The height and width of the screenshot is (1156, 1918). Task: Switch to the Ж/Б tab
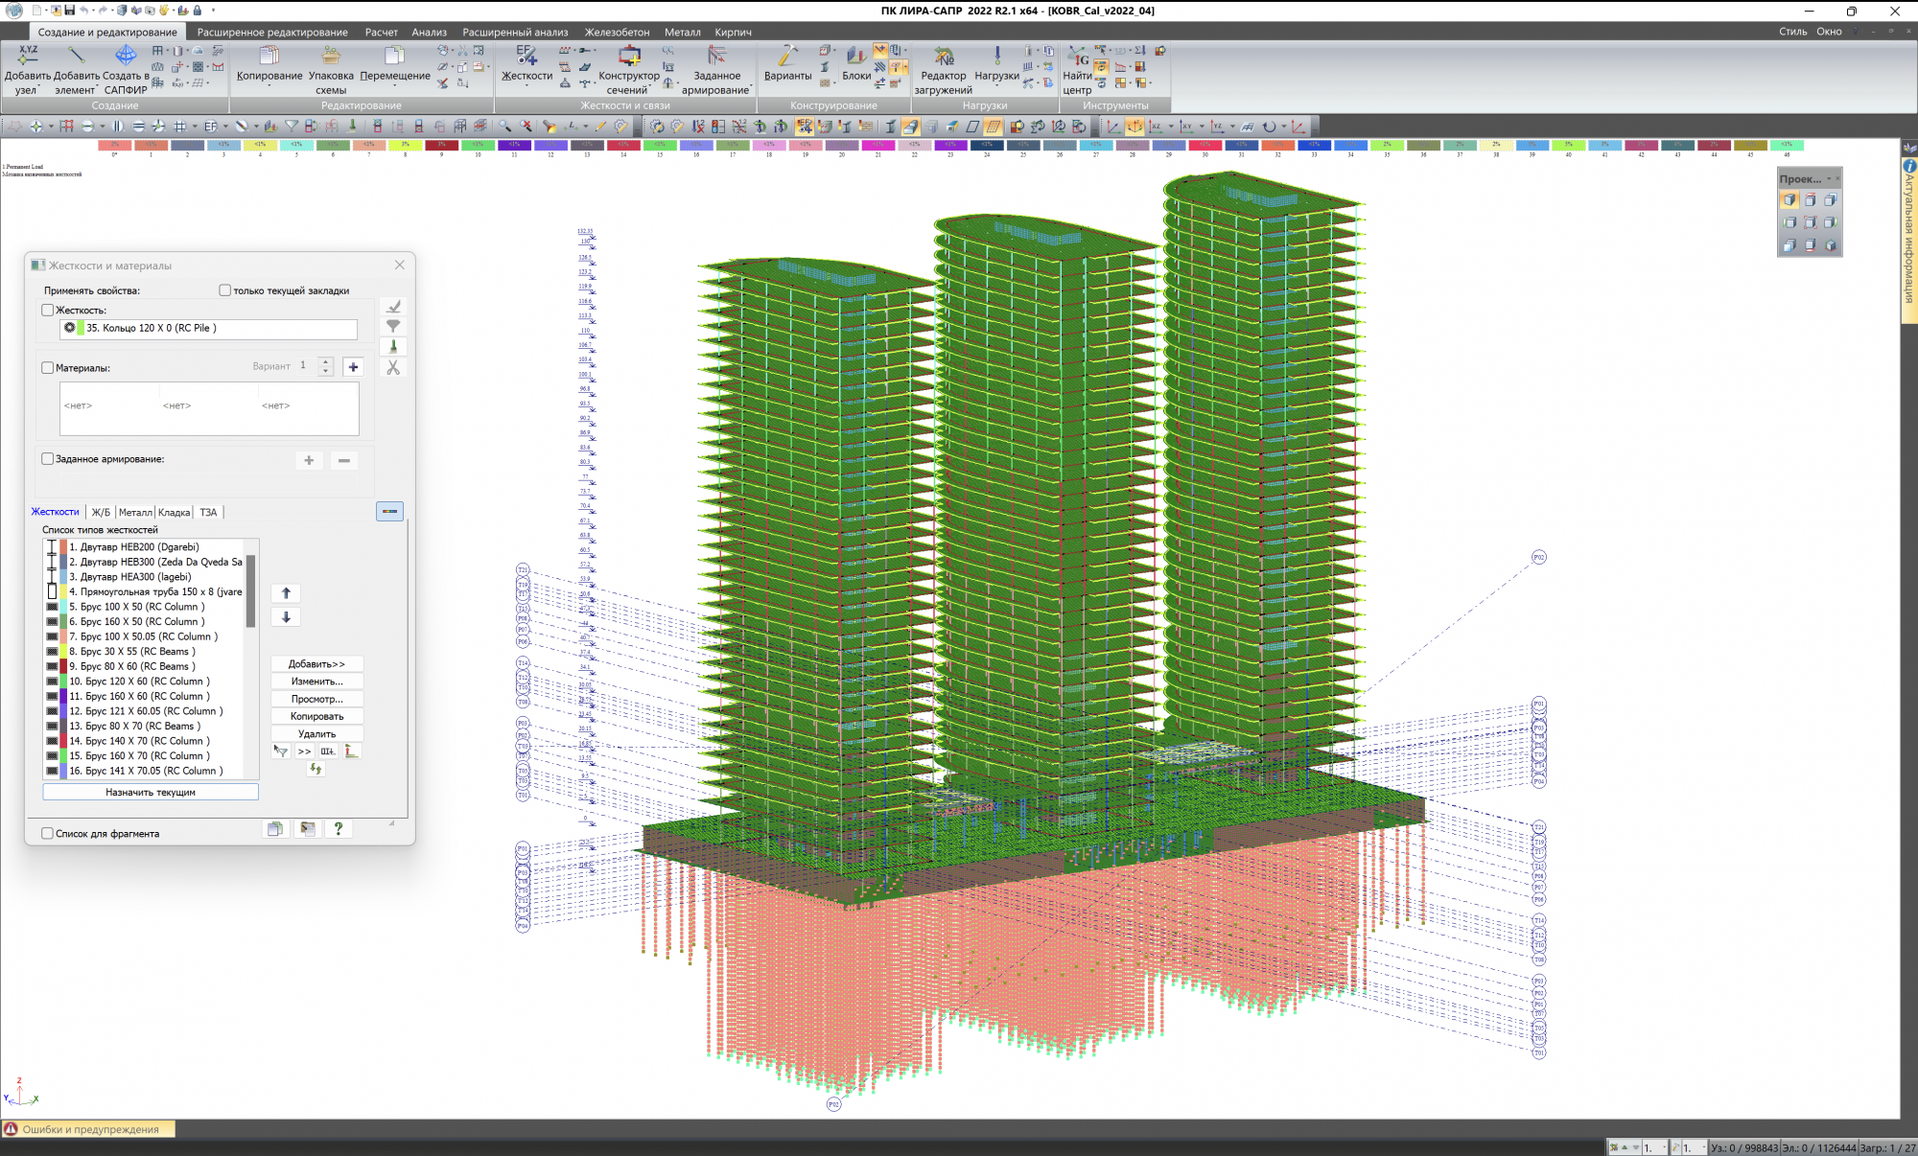pyautogui.click(x=101, y=512)
